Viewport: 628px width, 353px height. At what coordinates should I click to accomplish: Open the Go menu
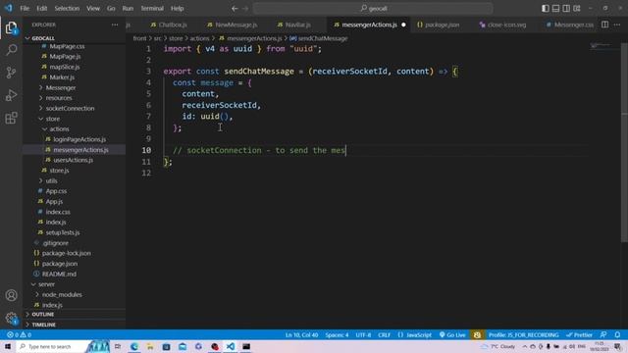(111, 9)
